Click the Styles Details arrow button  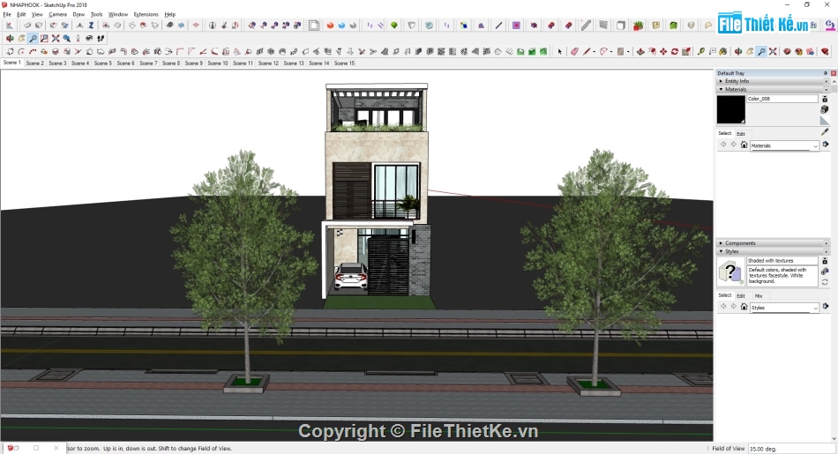pos(825,307)
